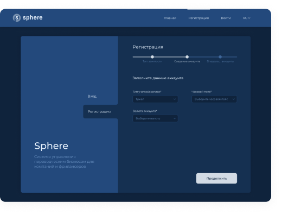This screenshot has width=282, height=215.
Task: Expand the RU language selector
Action: (246, 18)
